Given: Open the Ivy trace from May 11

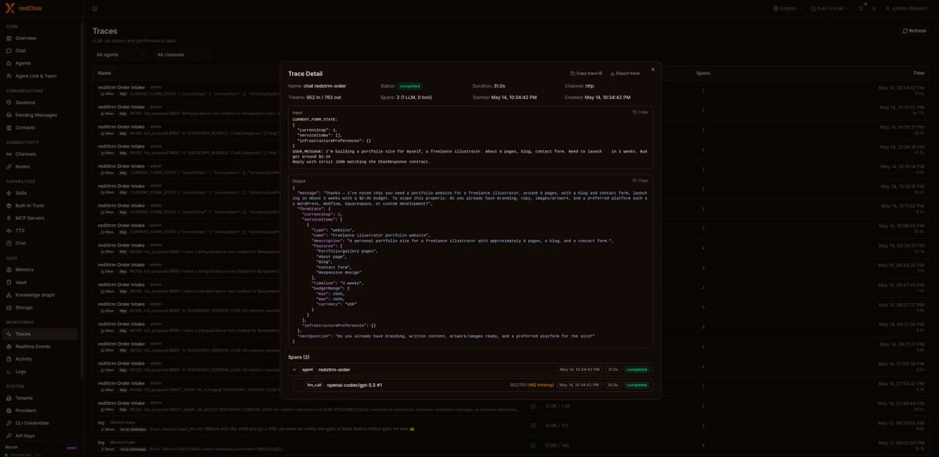Looking at the screenshot, I should pyautogui.click(x=511, y=446).
